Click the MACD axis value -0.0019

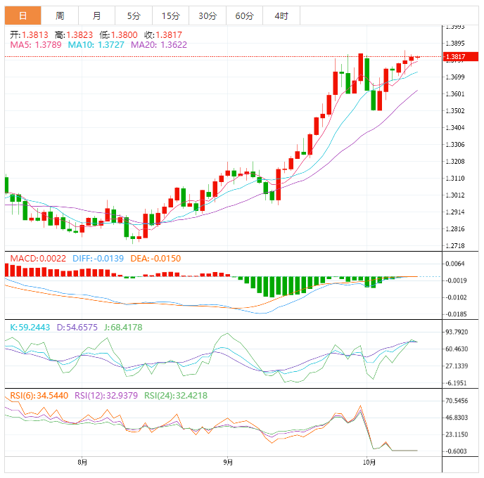[x=456, y=280]
